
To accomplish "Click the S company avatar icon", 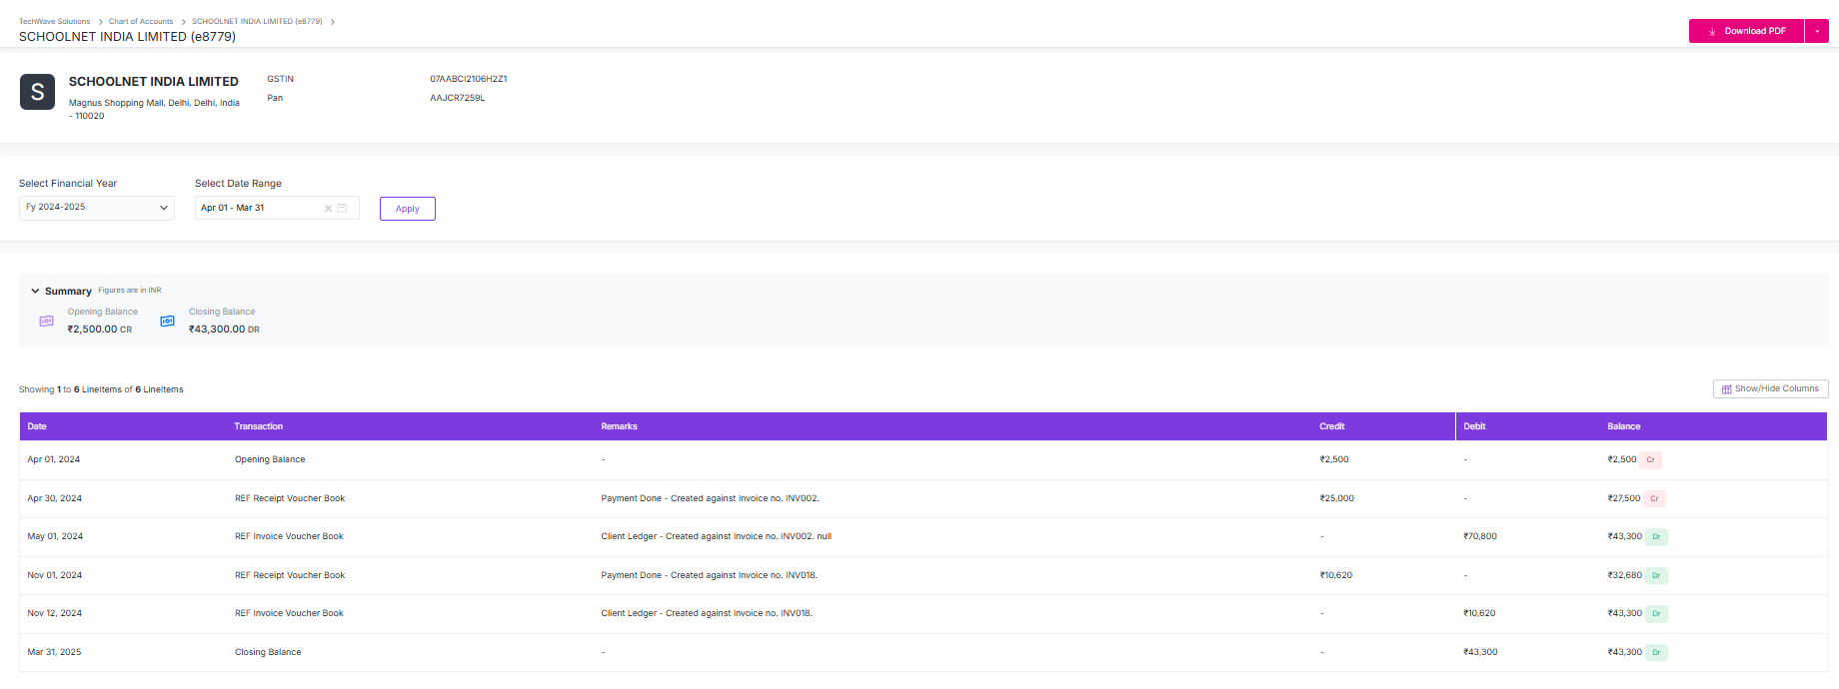I will point(37,92).
